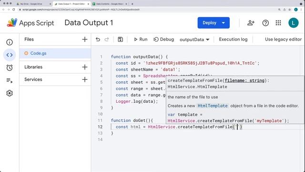This screenshot has width=305, height=172.
Task: Click line number 11 in gutter
Action: coord(100,120)
